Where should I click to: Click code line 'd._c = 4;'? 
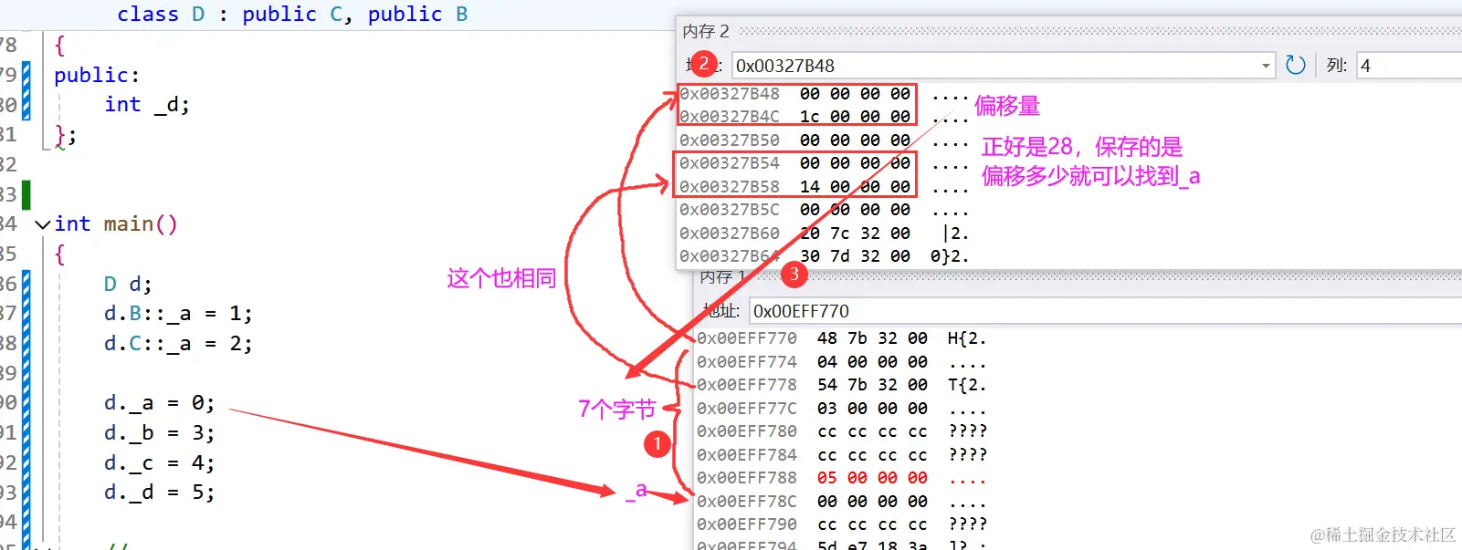point(159,463)
